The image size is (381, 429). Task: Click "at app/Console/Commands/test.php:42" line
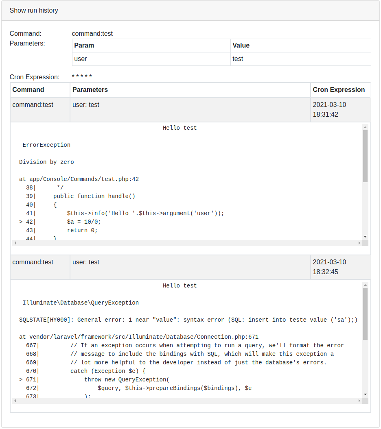point(79,179)
